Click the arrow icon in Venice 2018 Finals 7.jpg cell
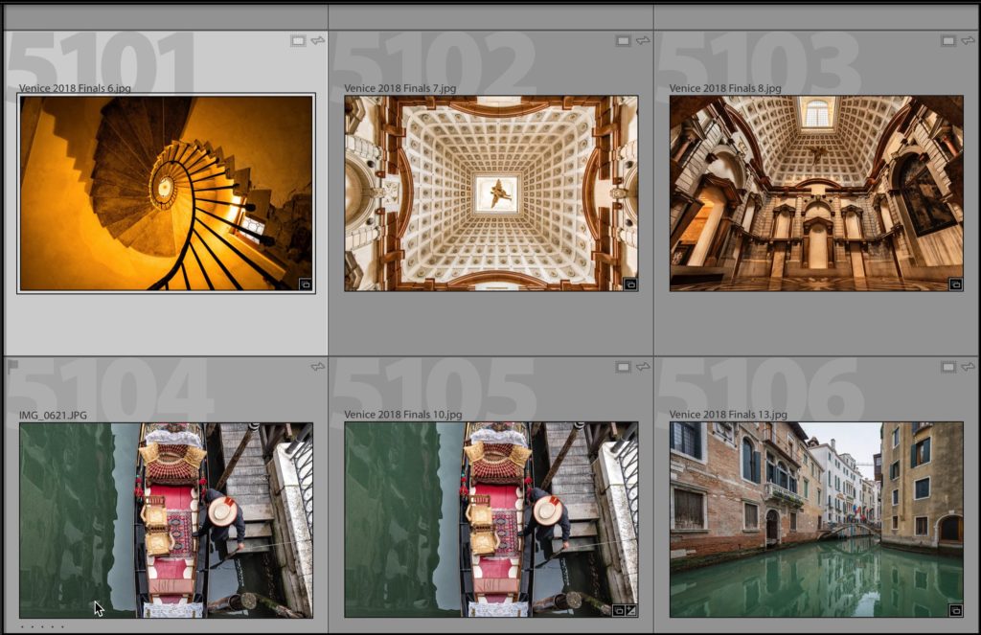The width and height of the screenshot is (981, 635). 643,40
